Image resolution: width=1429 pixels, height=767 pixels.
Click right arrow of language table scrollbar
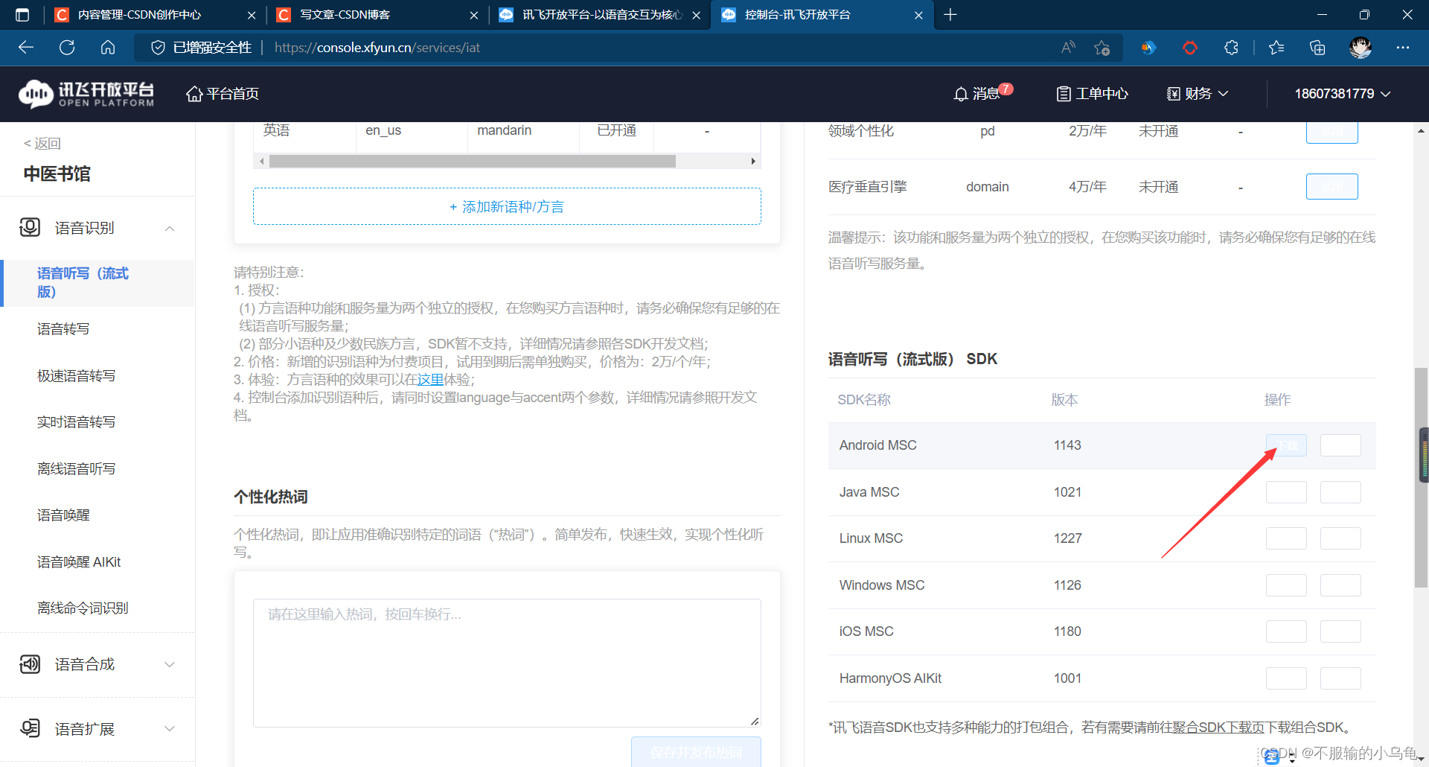pyautogui.click(x=753, y=161)
